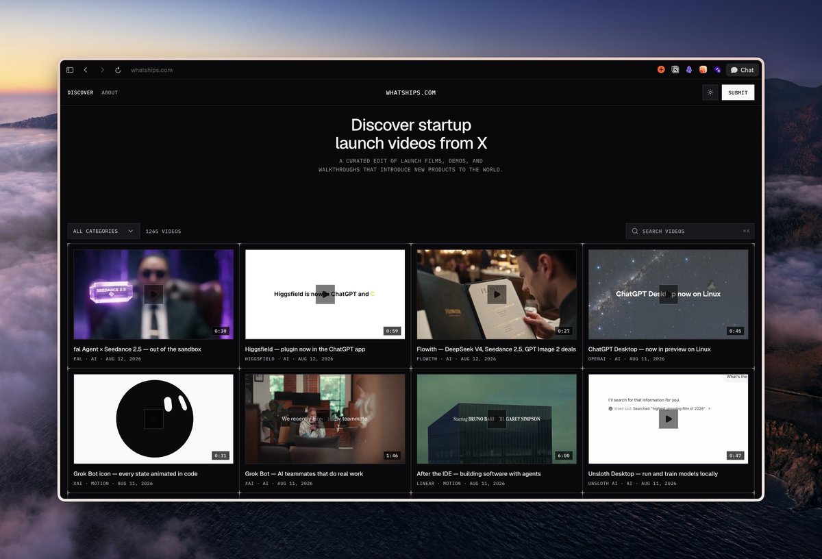Open the DISCOVER nav item

point(80,92)
